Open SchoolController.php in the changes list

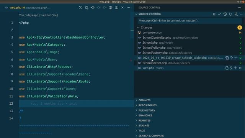click(x=157, y=38)
